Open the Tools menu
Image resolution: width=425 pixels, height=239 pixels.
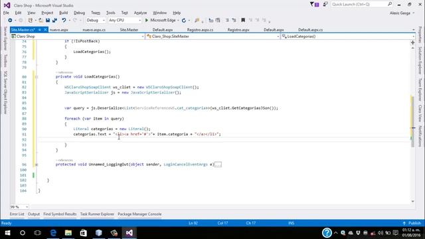click(x=111, y=13)
